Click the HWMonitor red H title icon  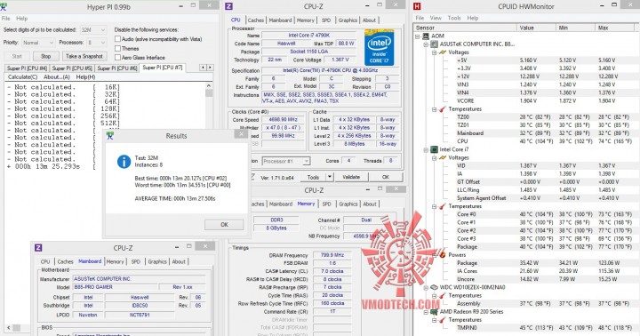pyautogui.click(x=417, y=6)
